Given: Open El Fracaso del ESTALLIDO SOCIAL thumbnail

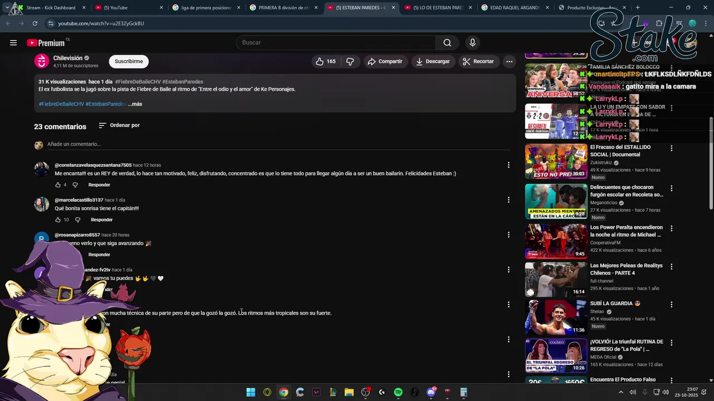Looking at the screenshot, I should tap(556, 162).
